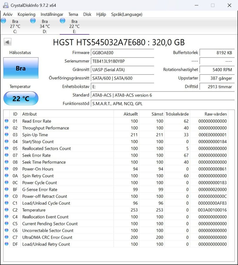The height and width of the screenshot is (265, 238).
Task: Click the Serienummer value field
Action: tap(122, 61)
